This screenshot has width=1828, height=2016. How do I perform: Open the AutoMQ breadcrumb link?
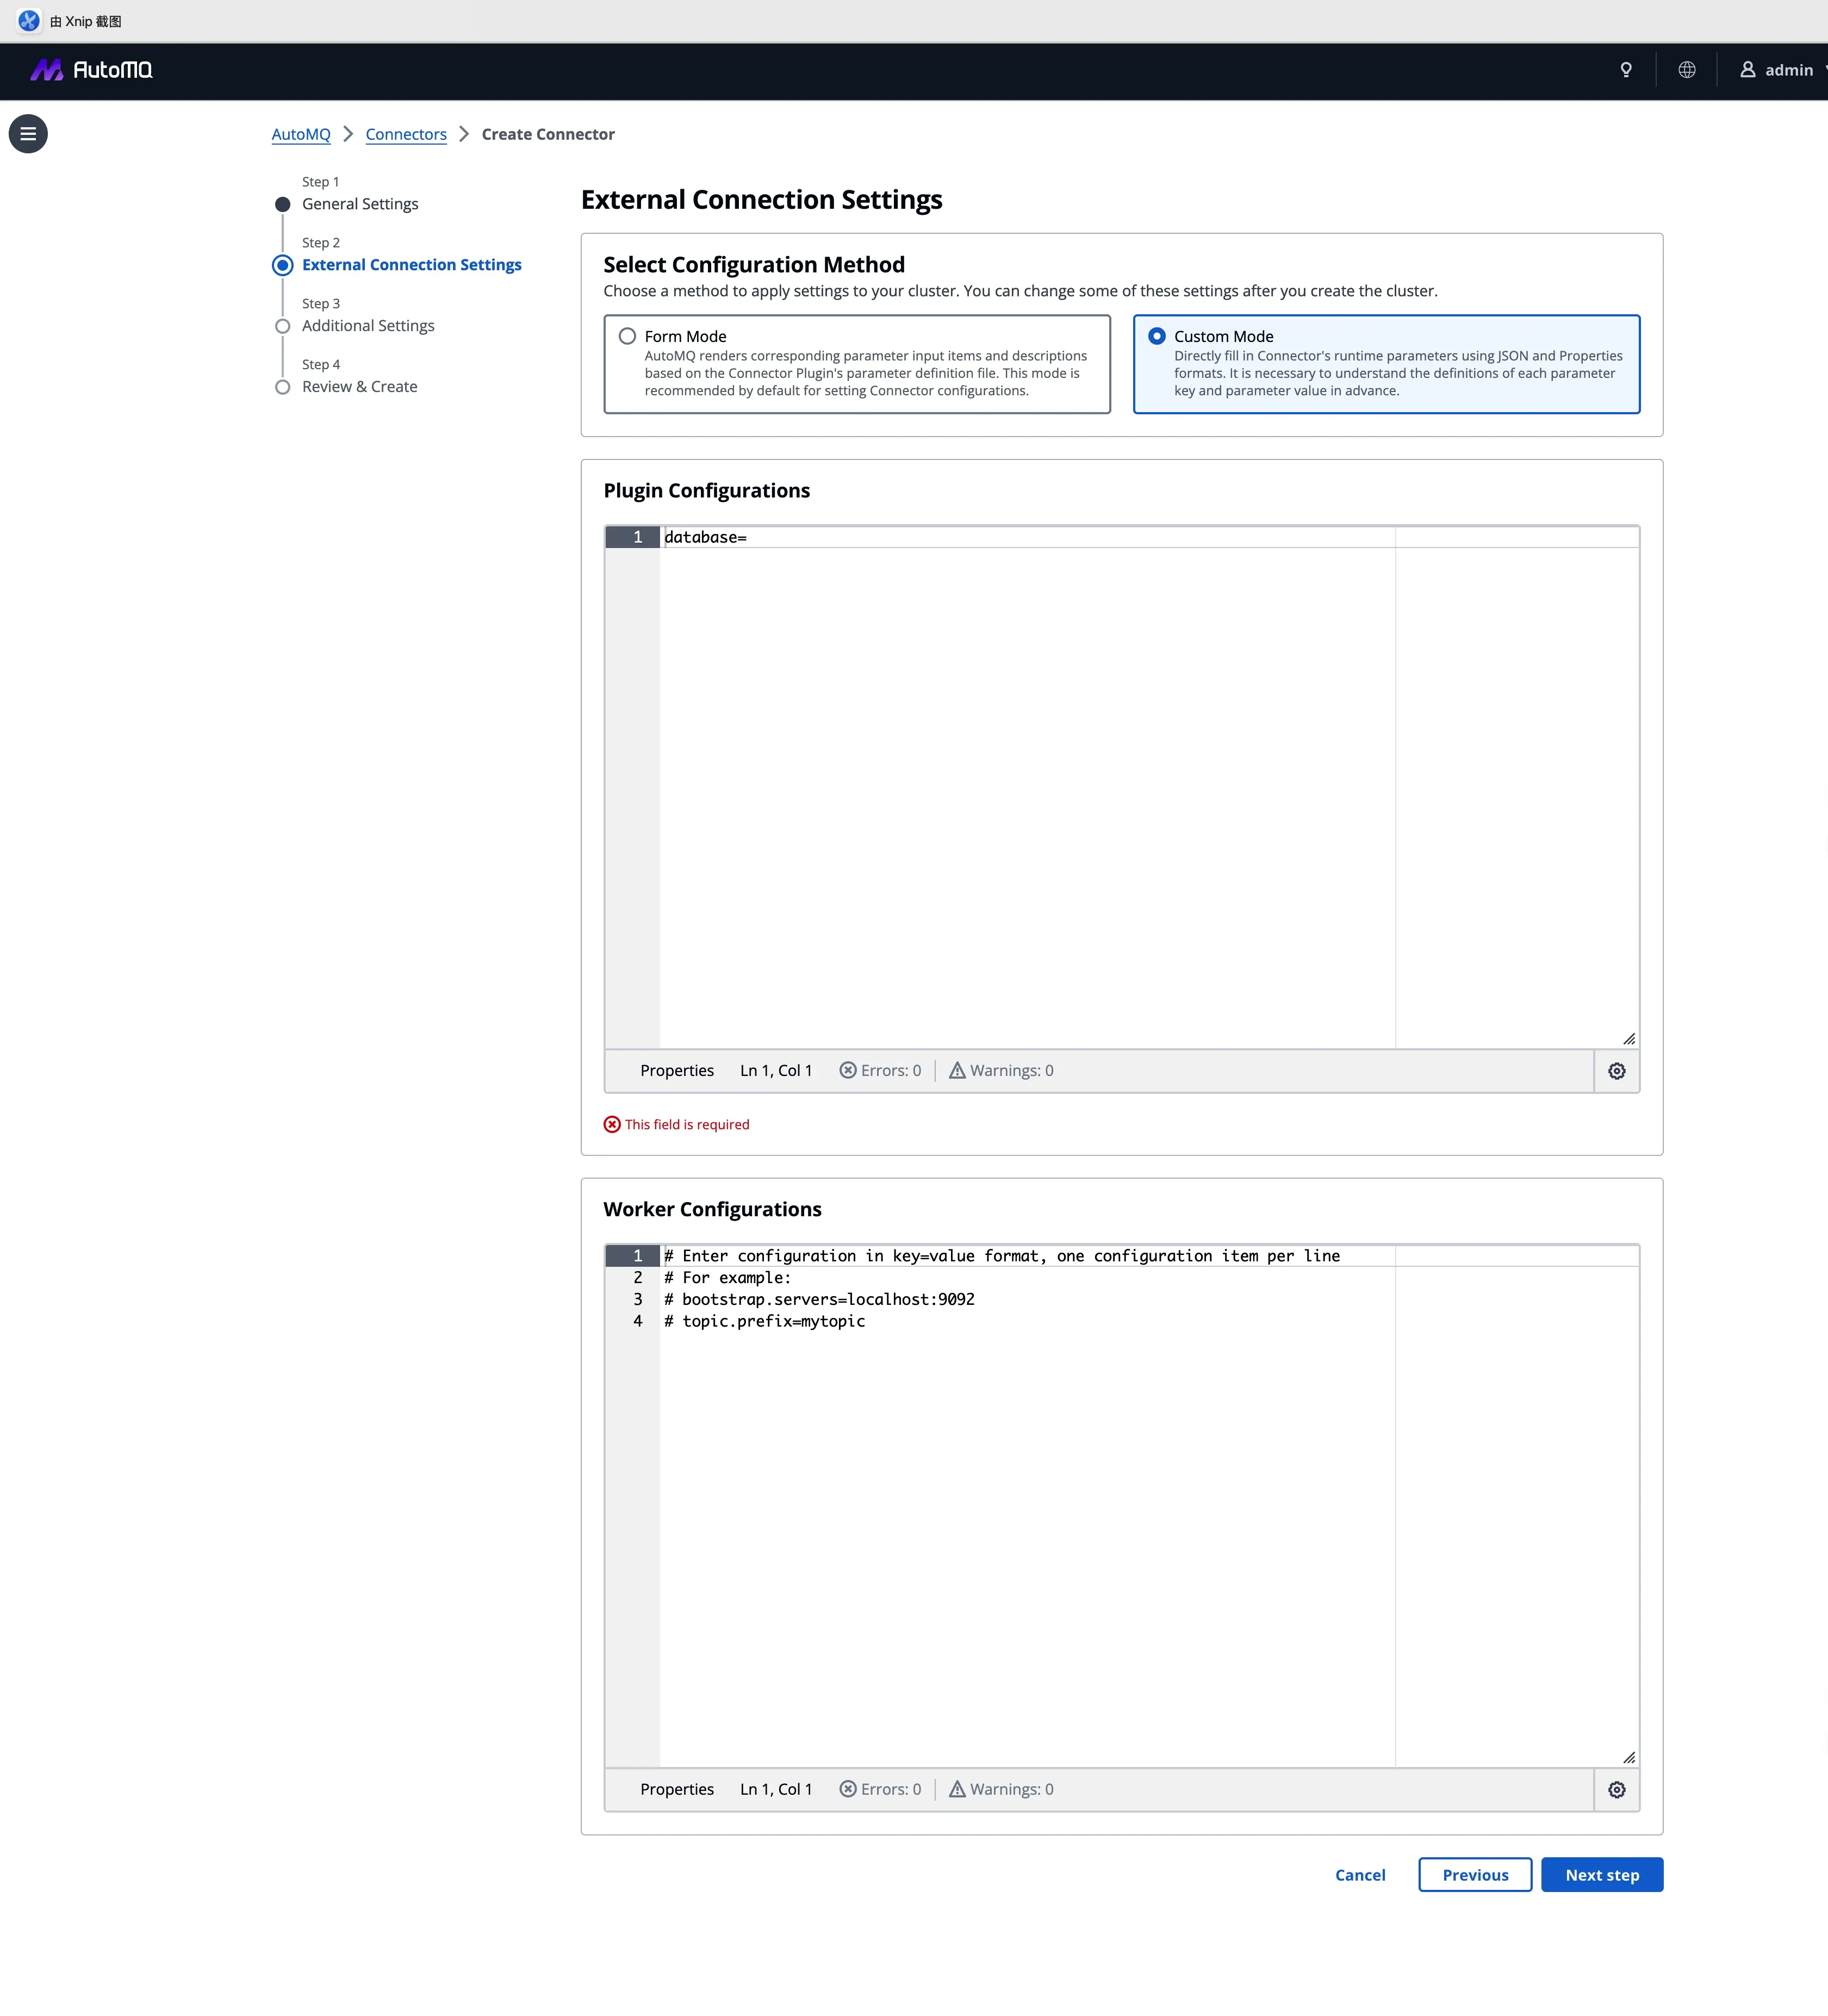pos(301,134)
